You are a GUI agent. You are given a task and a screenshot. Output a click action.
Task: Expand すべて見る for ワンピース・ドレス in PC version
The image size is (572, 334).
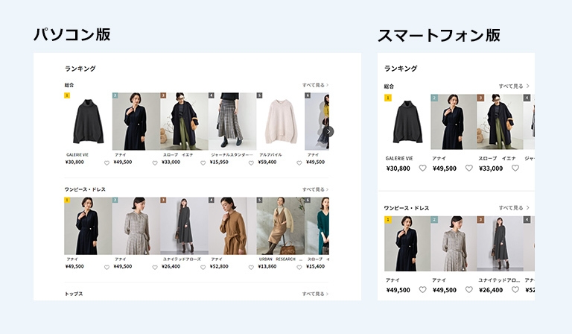315,189
